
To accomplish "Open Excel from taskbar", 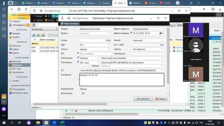I will (x=62, y=123).
